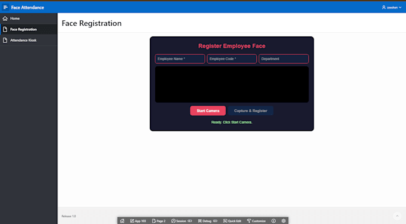Click the 'Face Registration' page title
The height and width of the screenshot is (224, 406).
click(92, 23)
